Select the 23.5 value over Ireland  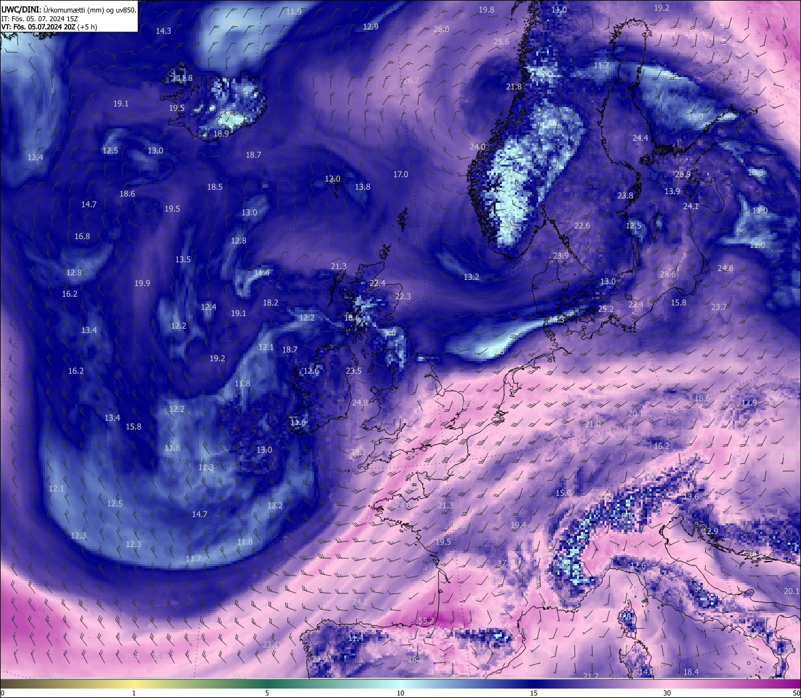[x=354, y=371]
